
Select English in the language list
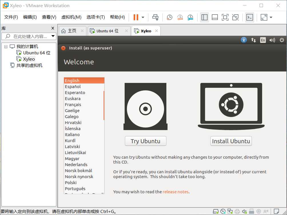[84, 81]
